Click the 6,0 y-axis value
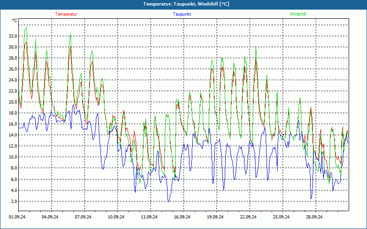Viewport: 367px width, 229px height. coord(14,179)
